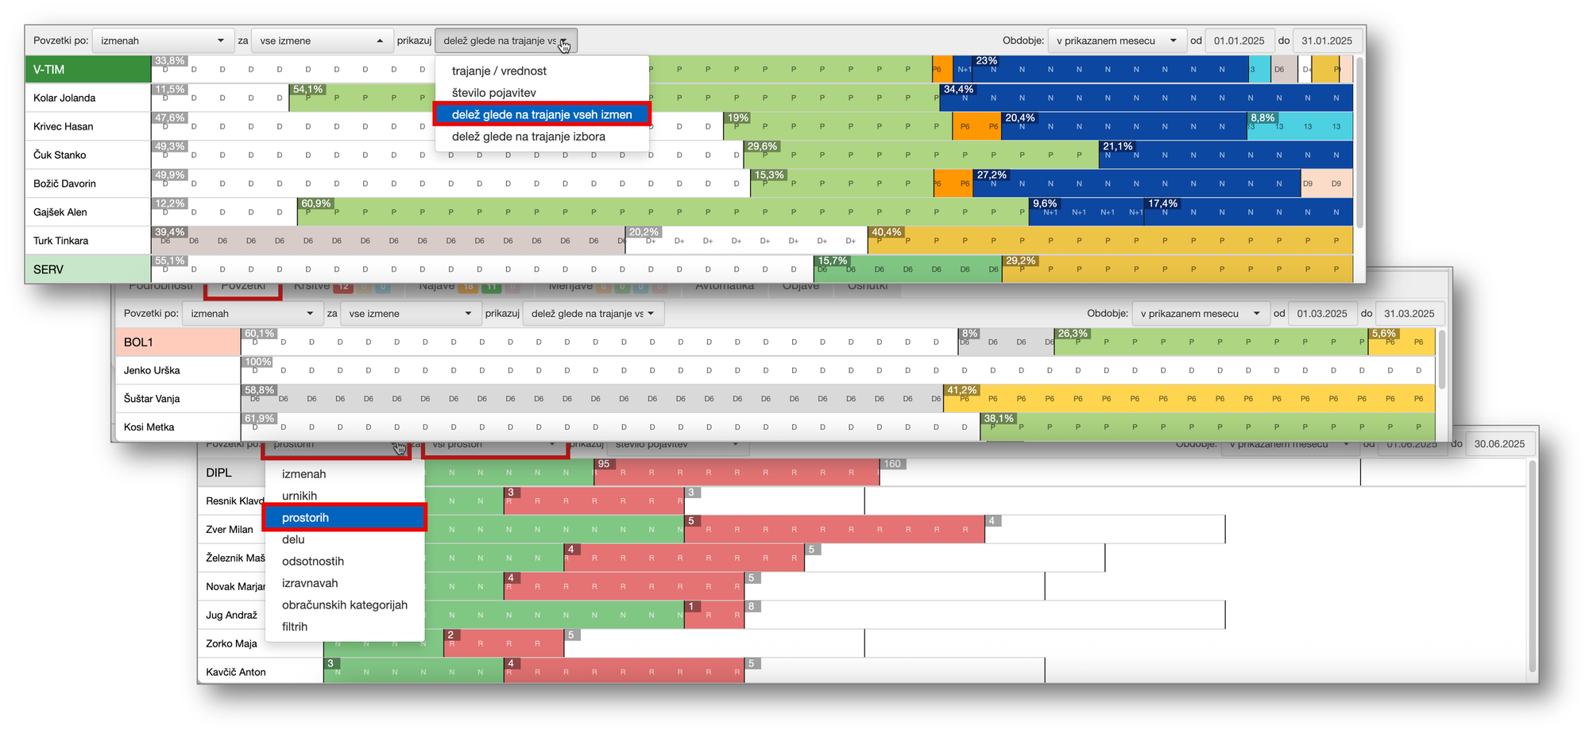Expand the 'vse izmene' dropdown above V-TIM

point(322,41)
